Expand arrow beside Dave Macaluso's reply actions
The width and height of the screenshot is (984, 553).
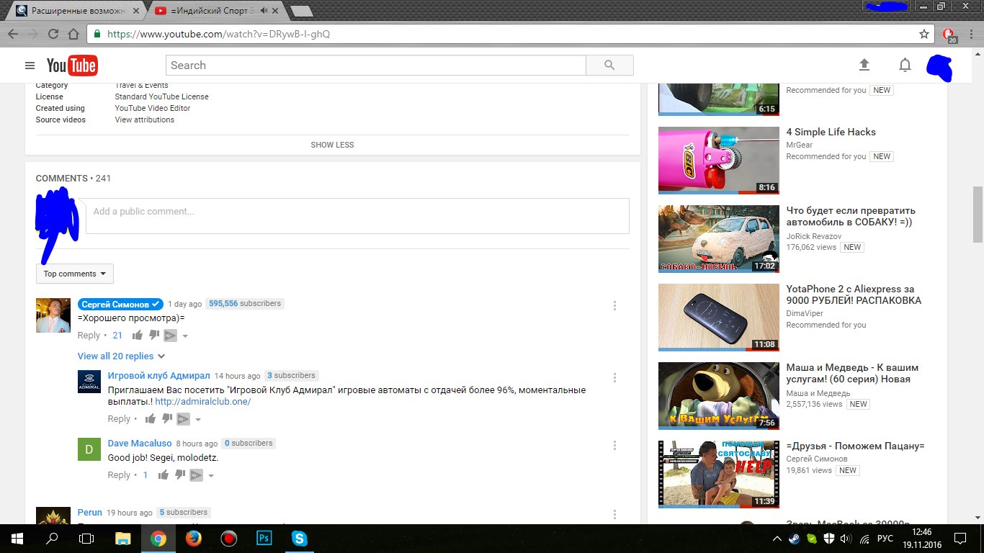click(211, 475)
